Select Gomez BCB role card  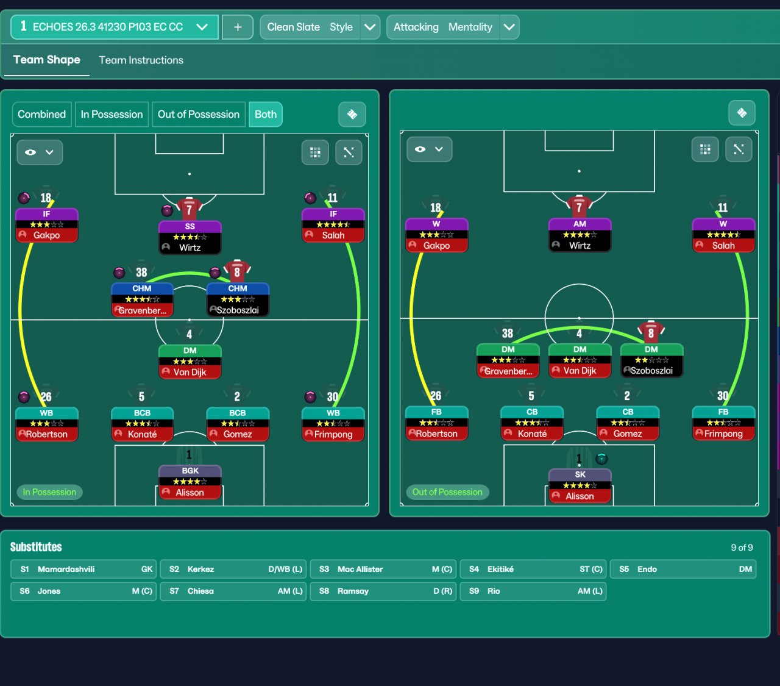[x=238, y=424]
